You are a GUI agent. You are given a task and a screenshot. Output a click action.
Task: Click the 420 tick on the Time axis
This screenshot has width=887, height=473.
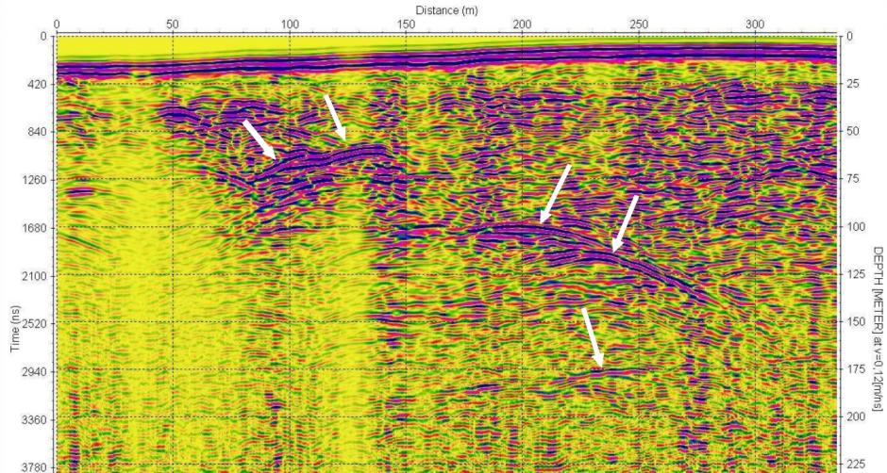click(39, 84)
